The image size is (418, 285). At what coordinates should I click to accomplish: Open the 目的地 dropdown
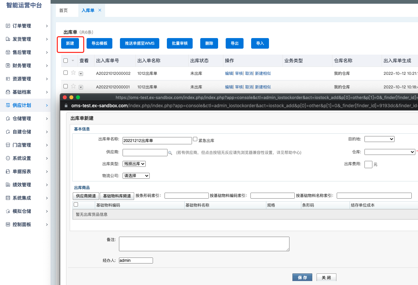pos(379,139)
